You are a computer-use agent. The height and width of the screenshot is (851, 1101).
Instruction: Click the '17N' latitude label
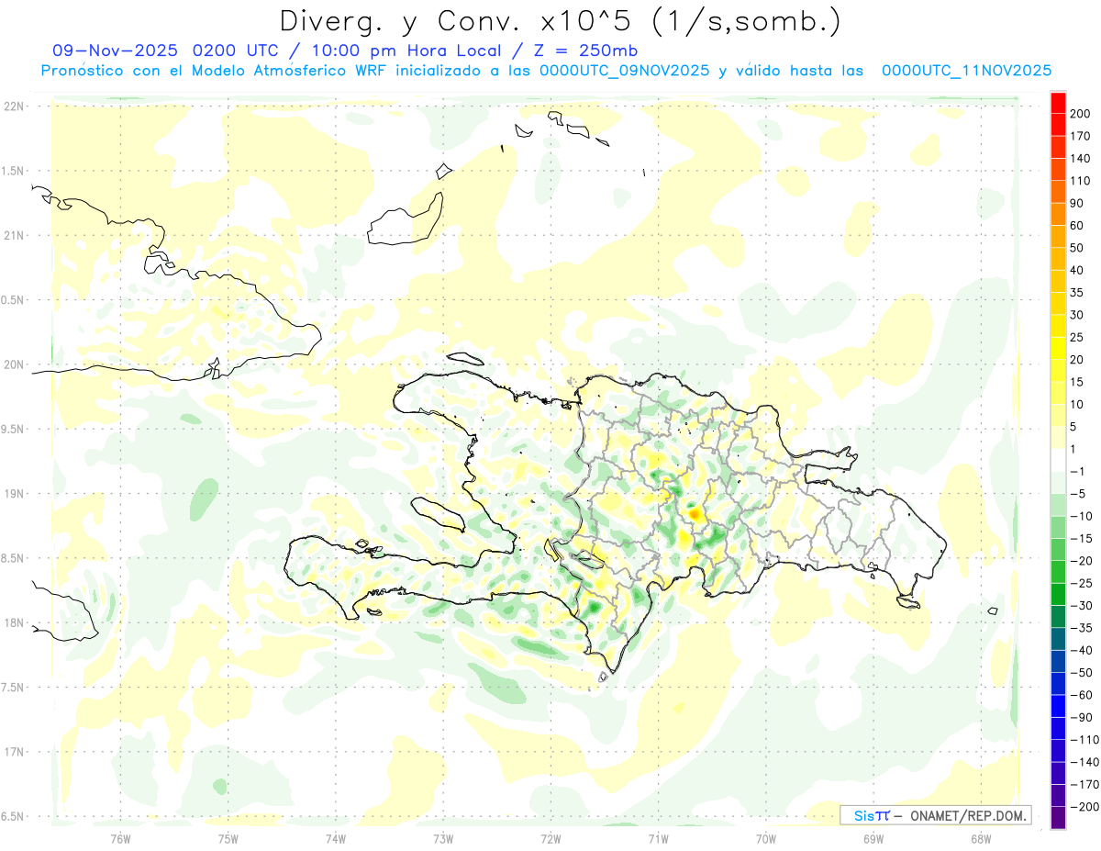point(13,752)
